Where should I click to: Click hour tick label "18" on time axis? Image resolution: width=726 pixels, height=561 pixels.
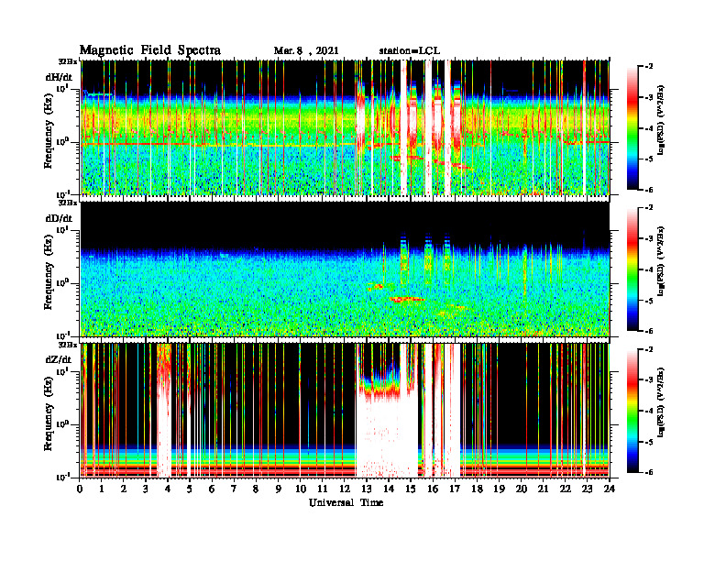click(x=477, y=489)
